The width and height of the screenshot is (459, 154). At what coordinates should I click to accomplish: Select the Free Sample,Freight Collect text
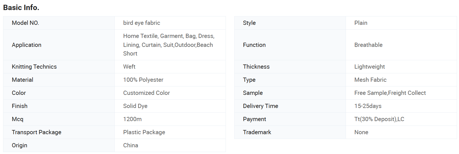point(390,93)
